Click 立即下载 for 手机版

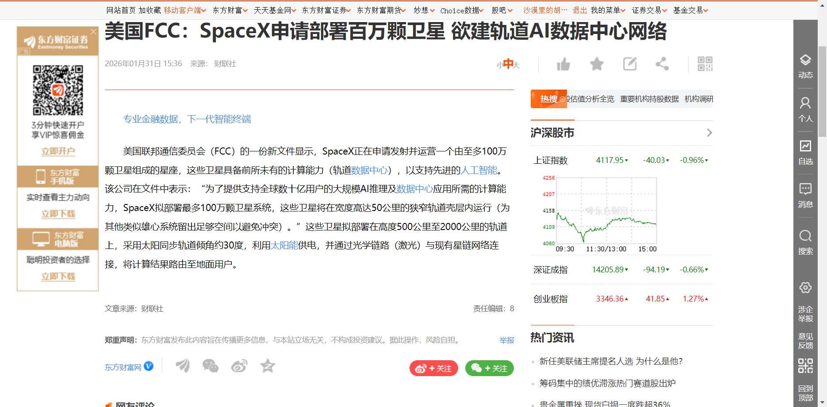(58, 214)
